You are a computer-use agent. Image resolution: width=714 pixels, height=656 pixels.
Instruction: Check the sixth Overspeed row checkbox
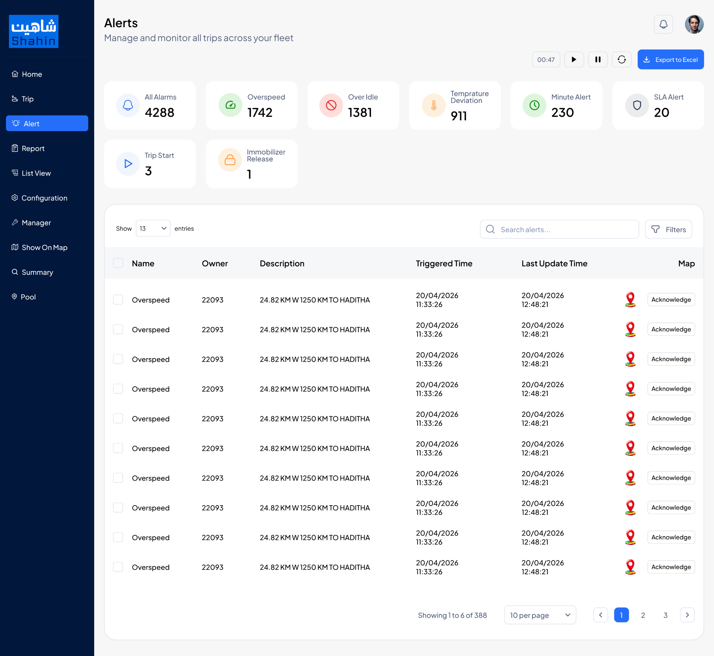tap(118, 448)
